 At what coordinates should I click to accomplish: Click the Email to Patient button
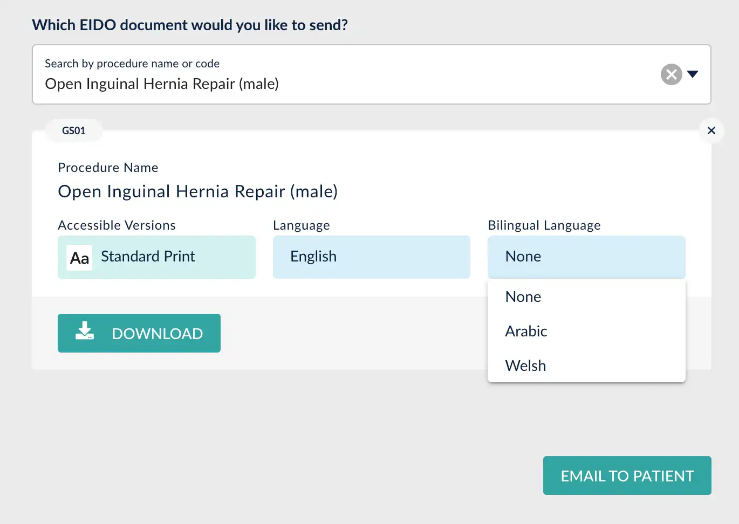click(627, 475)
